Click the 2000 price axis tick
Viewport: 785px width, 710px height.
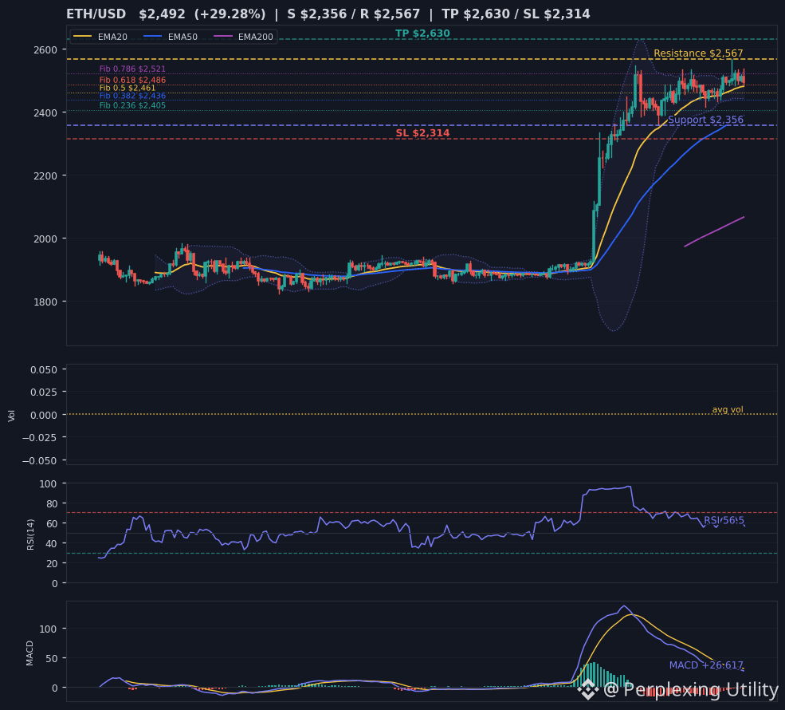(45, 239)
